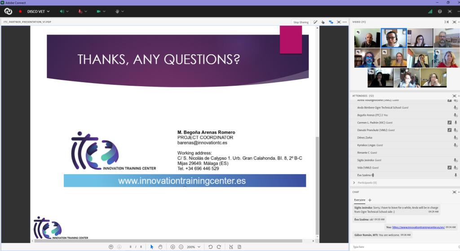Image resolution: width=460 pixels, height=251 pixels.
Task: Rotate the document counterclockwise
Action: (x=210, y=247)
